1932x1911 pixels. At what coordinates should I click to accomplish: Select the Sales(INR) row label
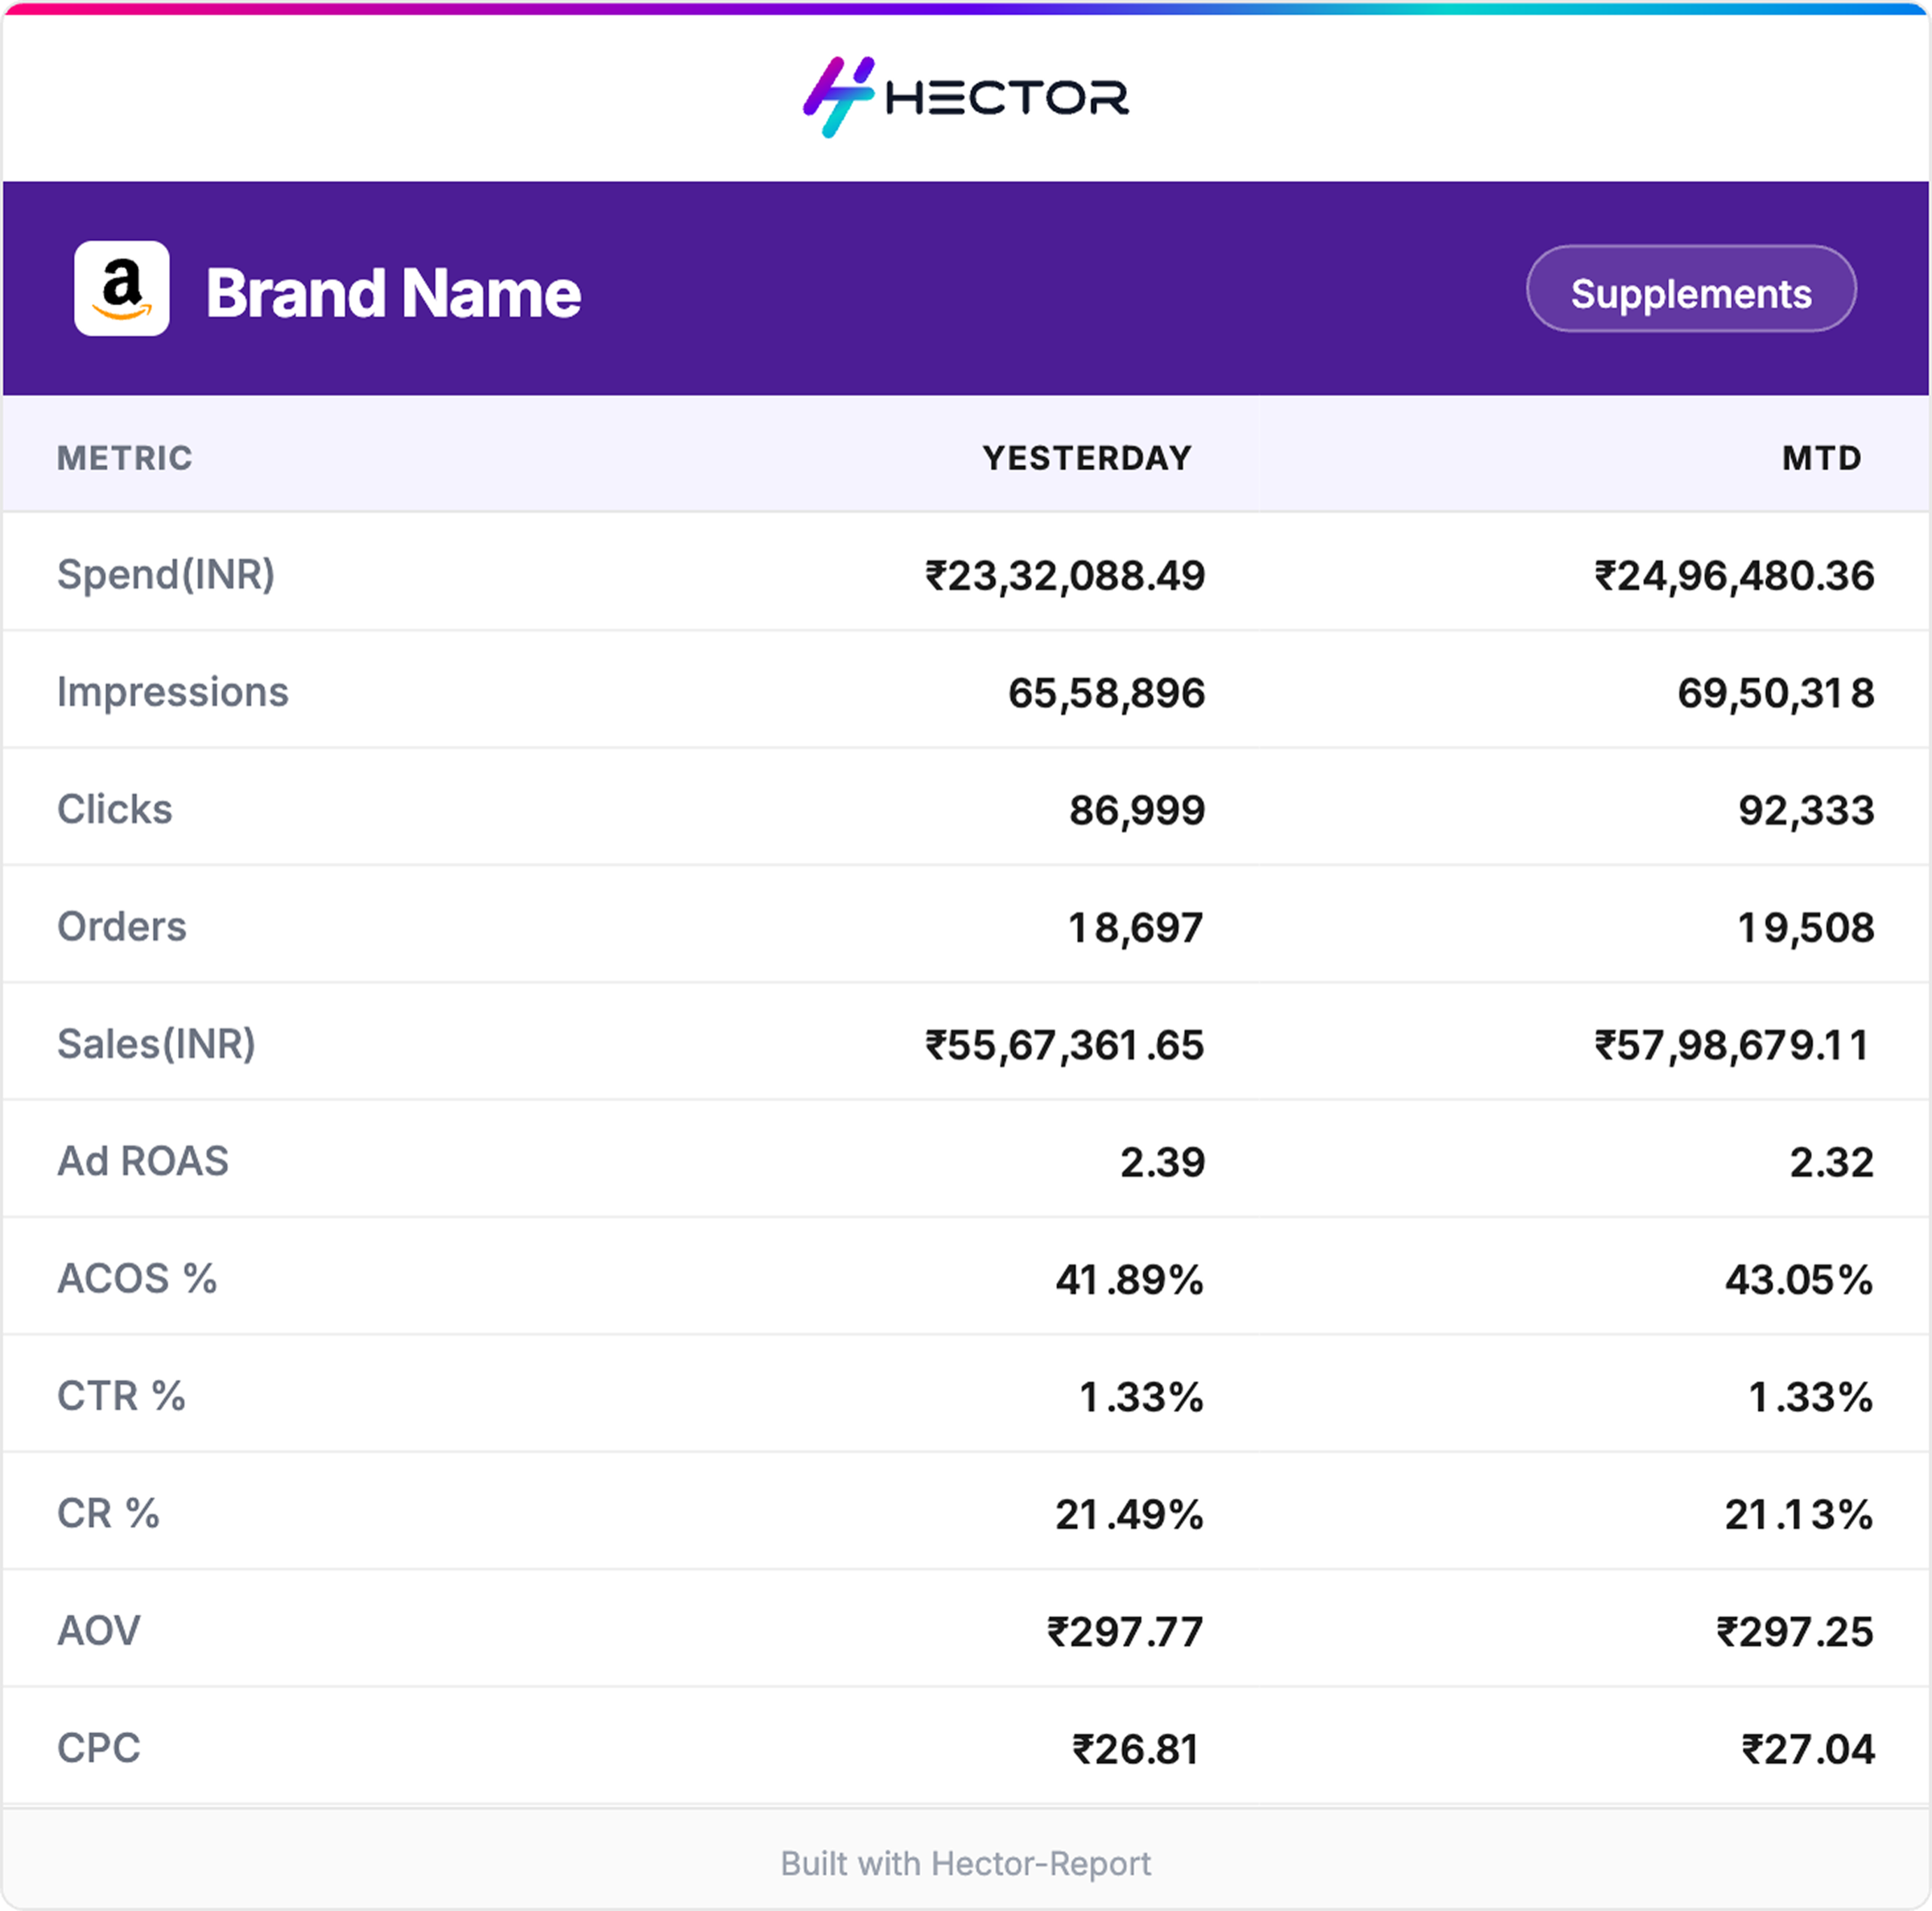(157, 1044)
